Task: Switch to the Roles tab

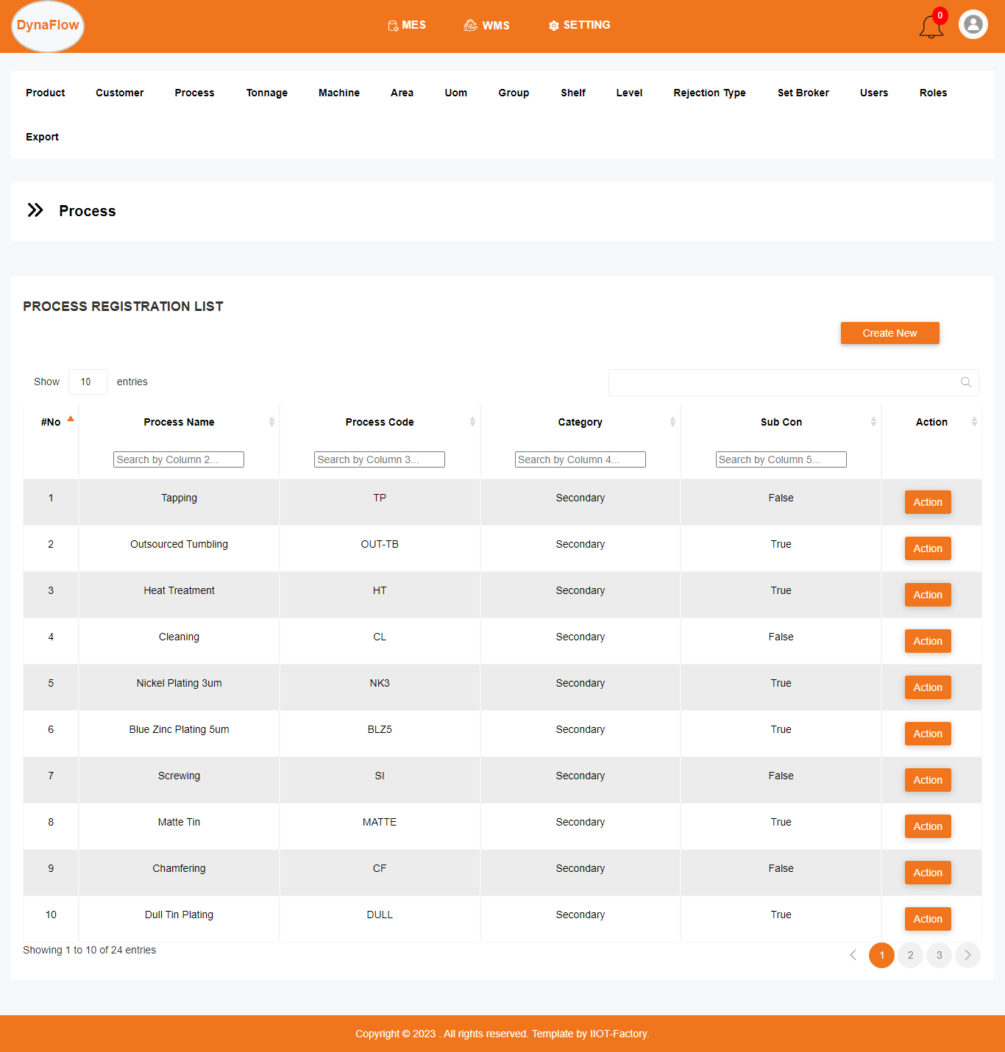Action: (x=933, y=93)
